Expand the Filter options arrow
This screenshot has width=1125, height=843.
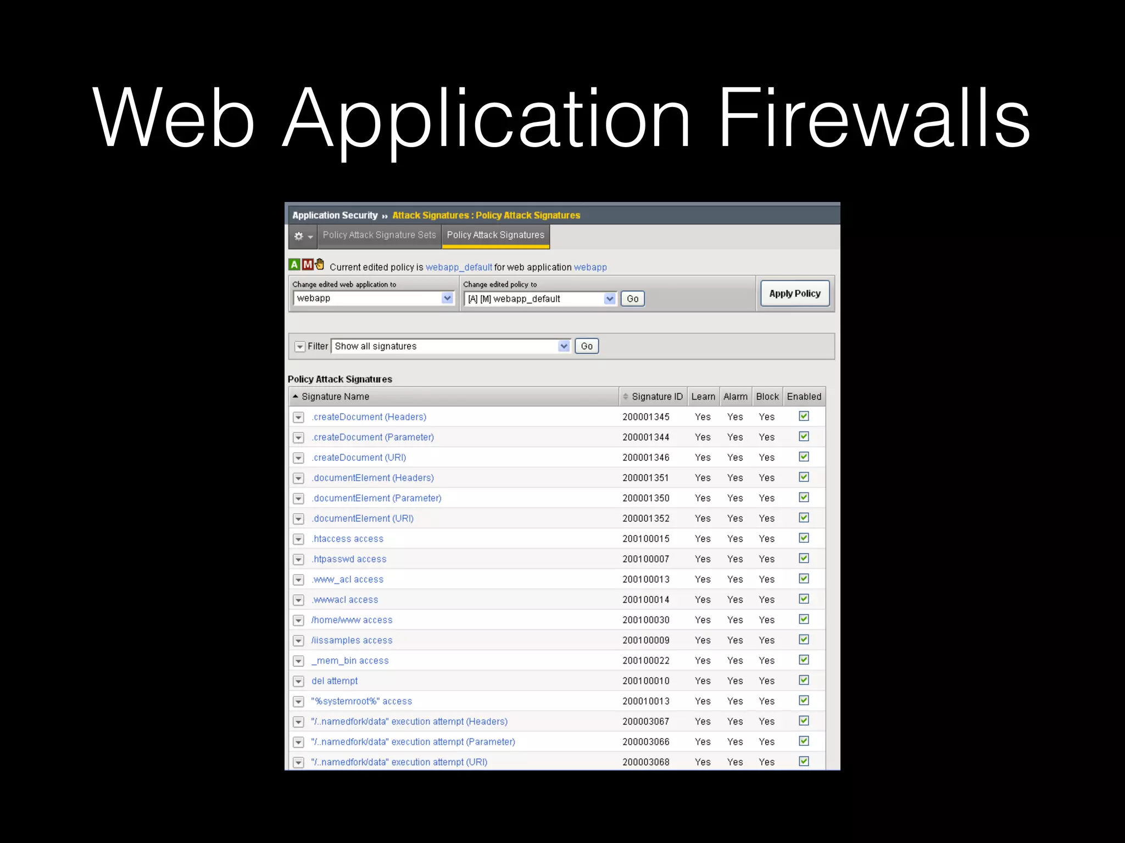click(300, 346)
